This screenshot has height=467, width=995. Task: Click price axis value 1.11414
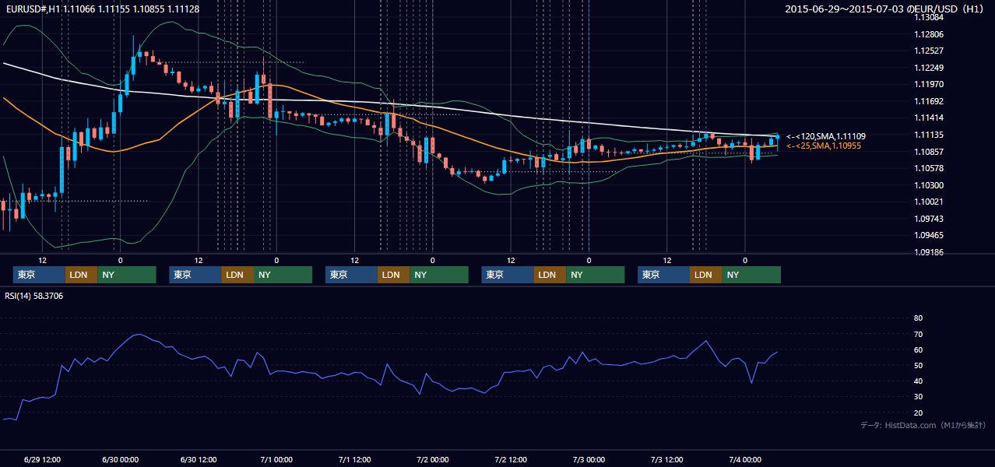(x=928, y=118)
